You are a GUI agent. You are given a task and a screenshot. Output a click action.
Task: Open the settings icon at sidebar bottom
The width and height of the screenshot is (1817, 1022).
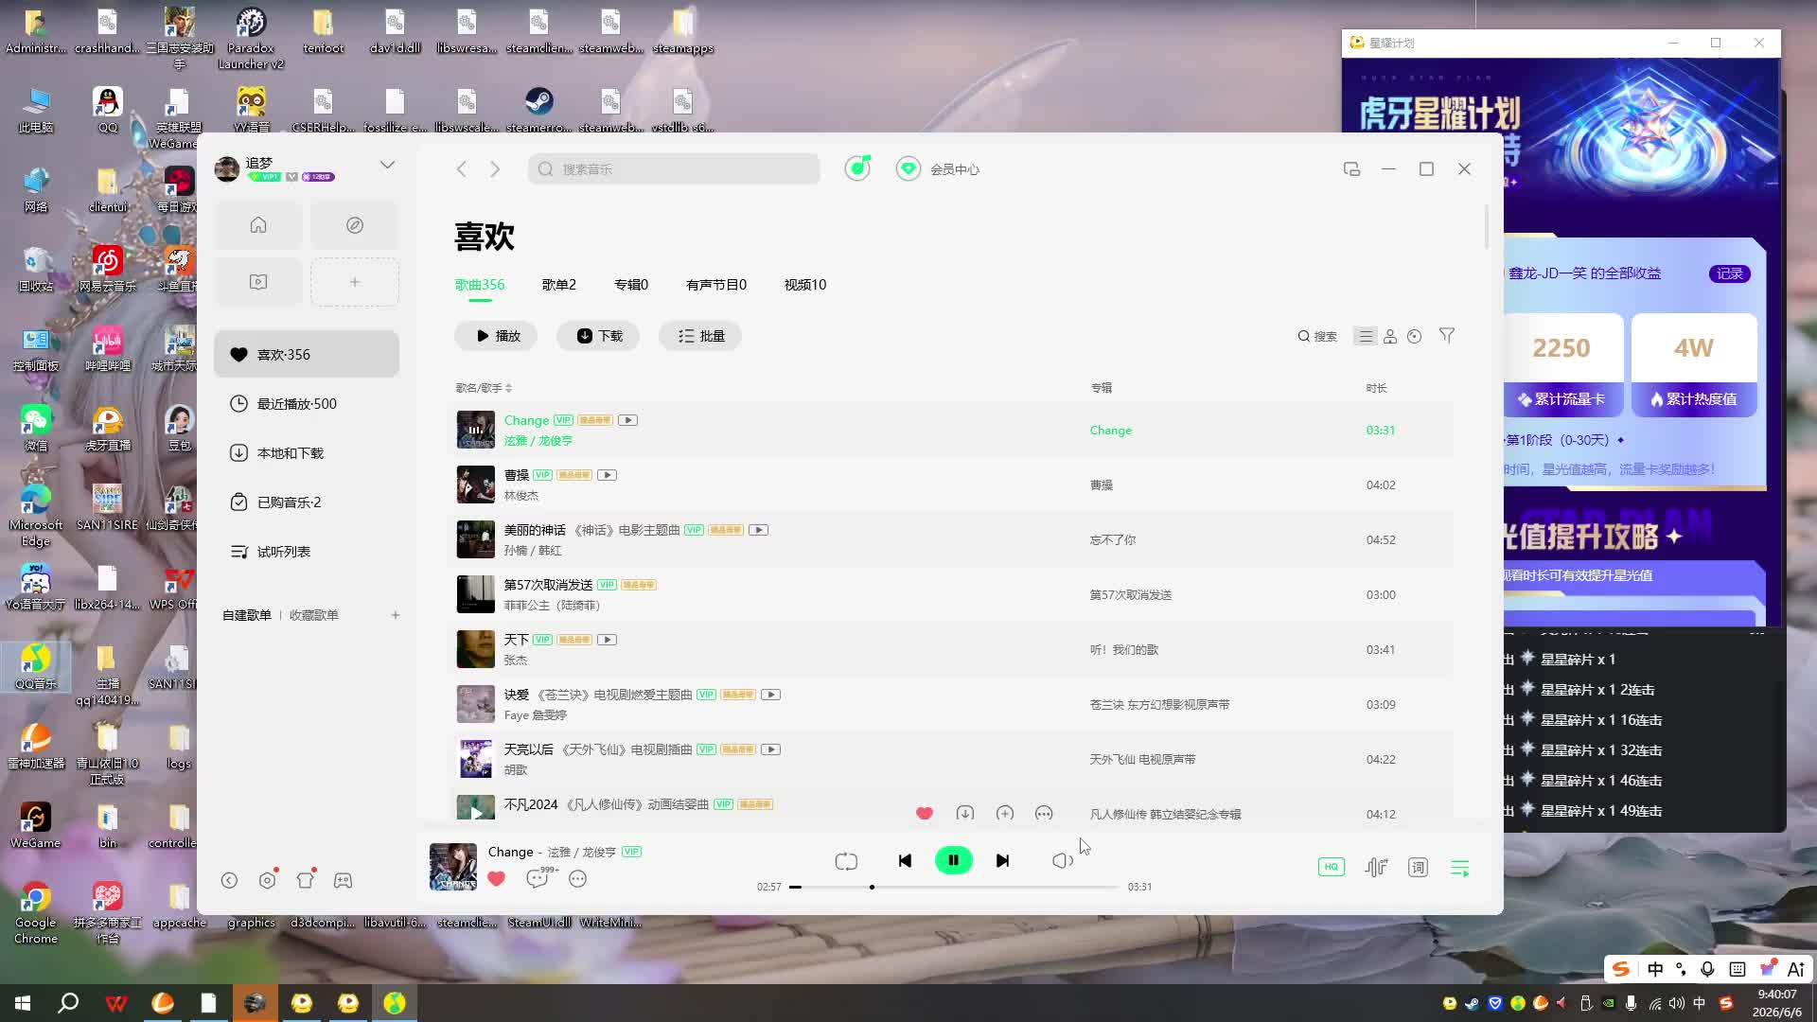(268, 880)
